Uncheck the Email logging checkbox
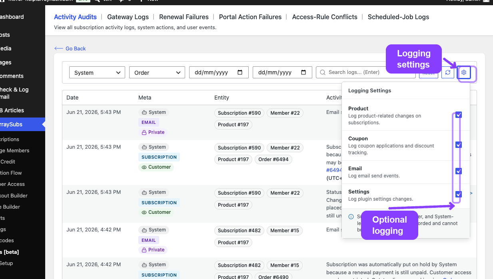The width and height of the screenshot is (493, 279). coord(459,171)
